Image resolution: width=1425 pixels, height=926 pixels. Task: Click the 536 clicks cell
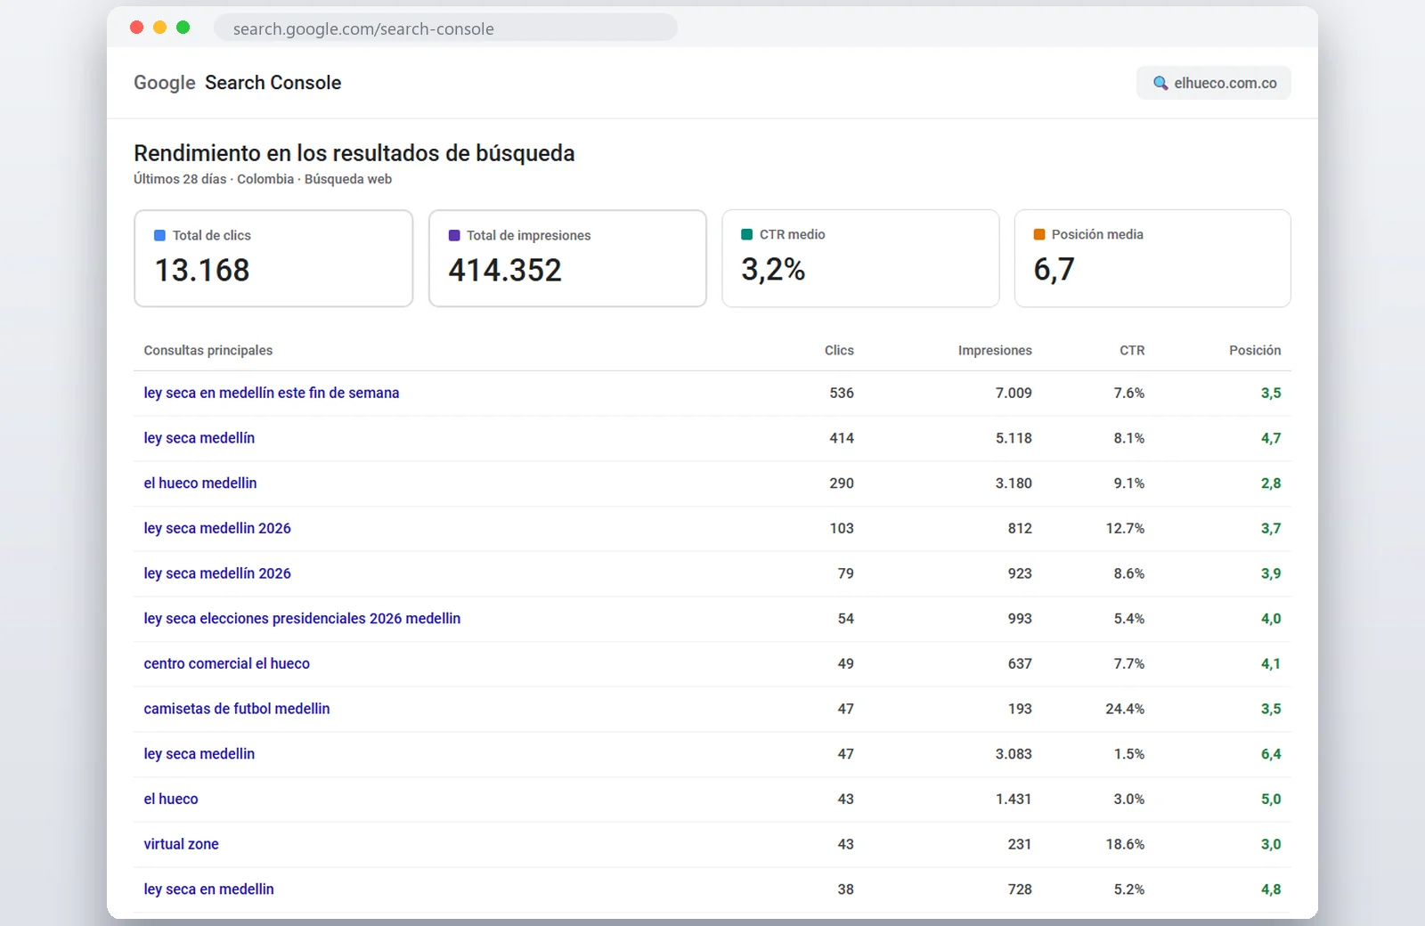[x=842, y=393]
